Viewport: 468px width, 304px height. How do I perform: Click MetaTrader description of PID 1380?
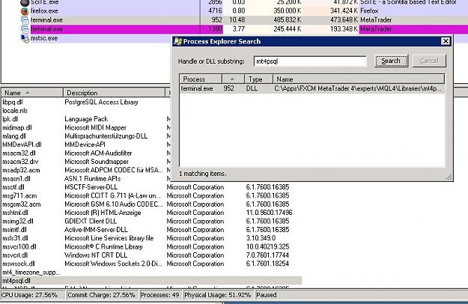[376, 29]
